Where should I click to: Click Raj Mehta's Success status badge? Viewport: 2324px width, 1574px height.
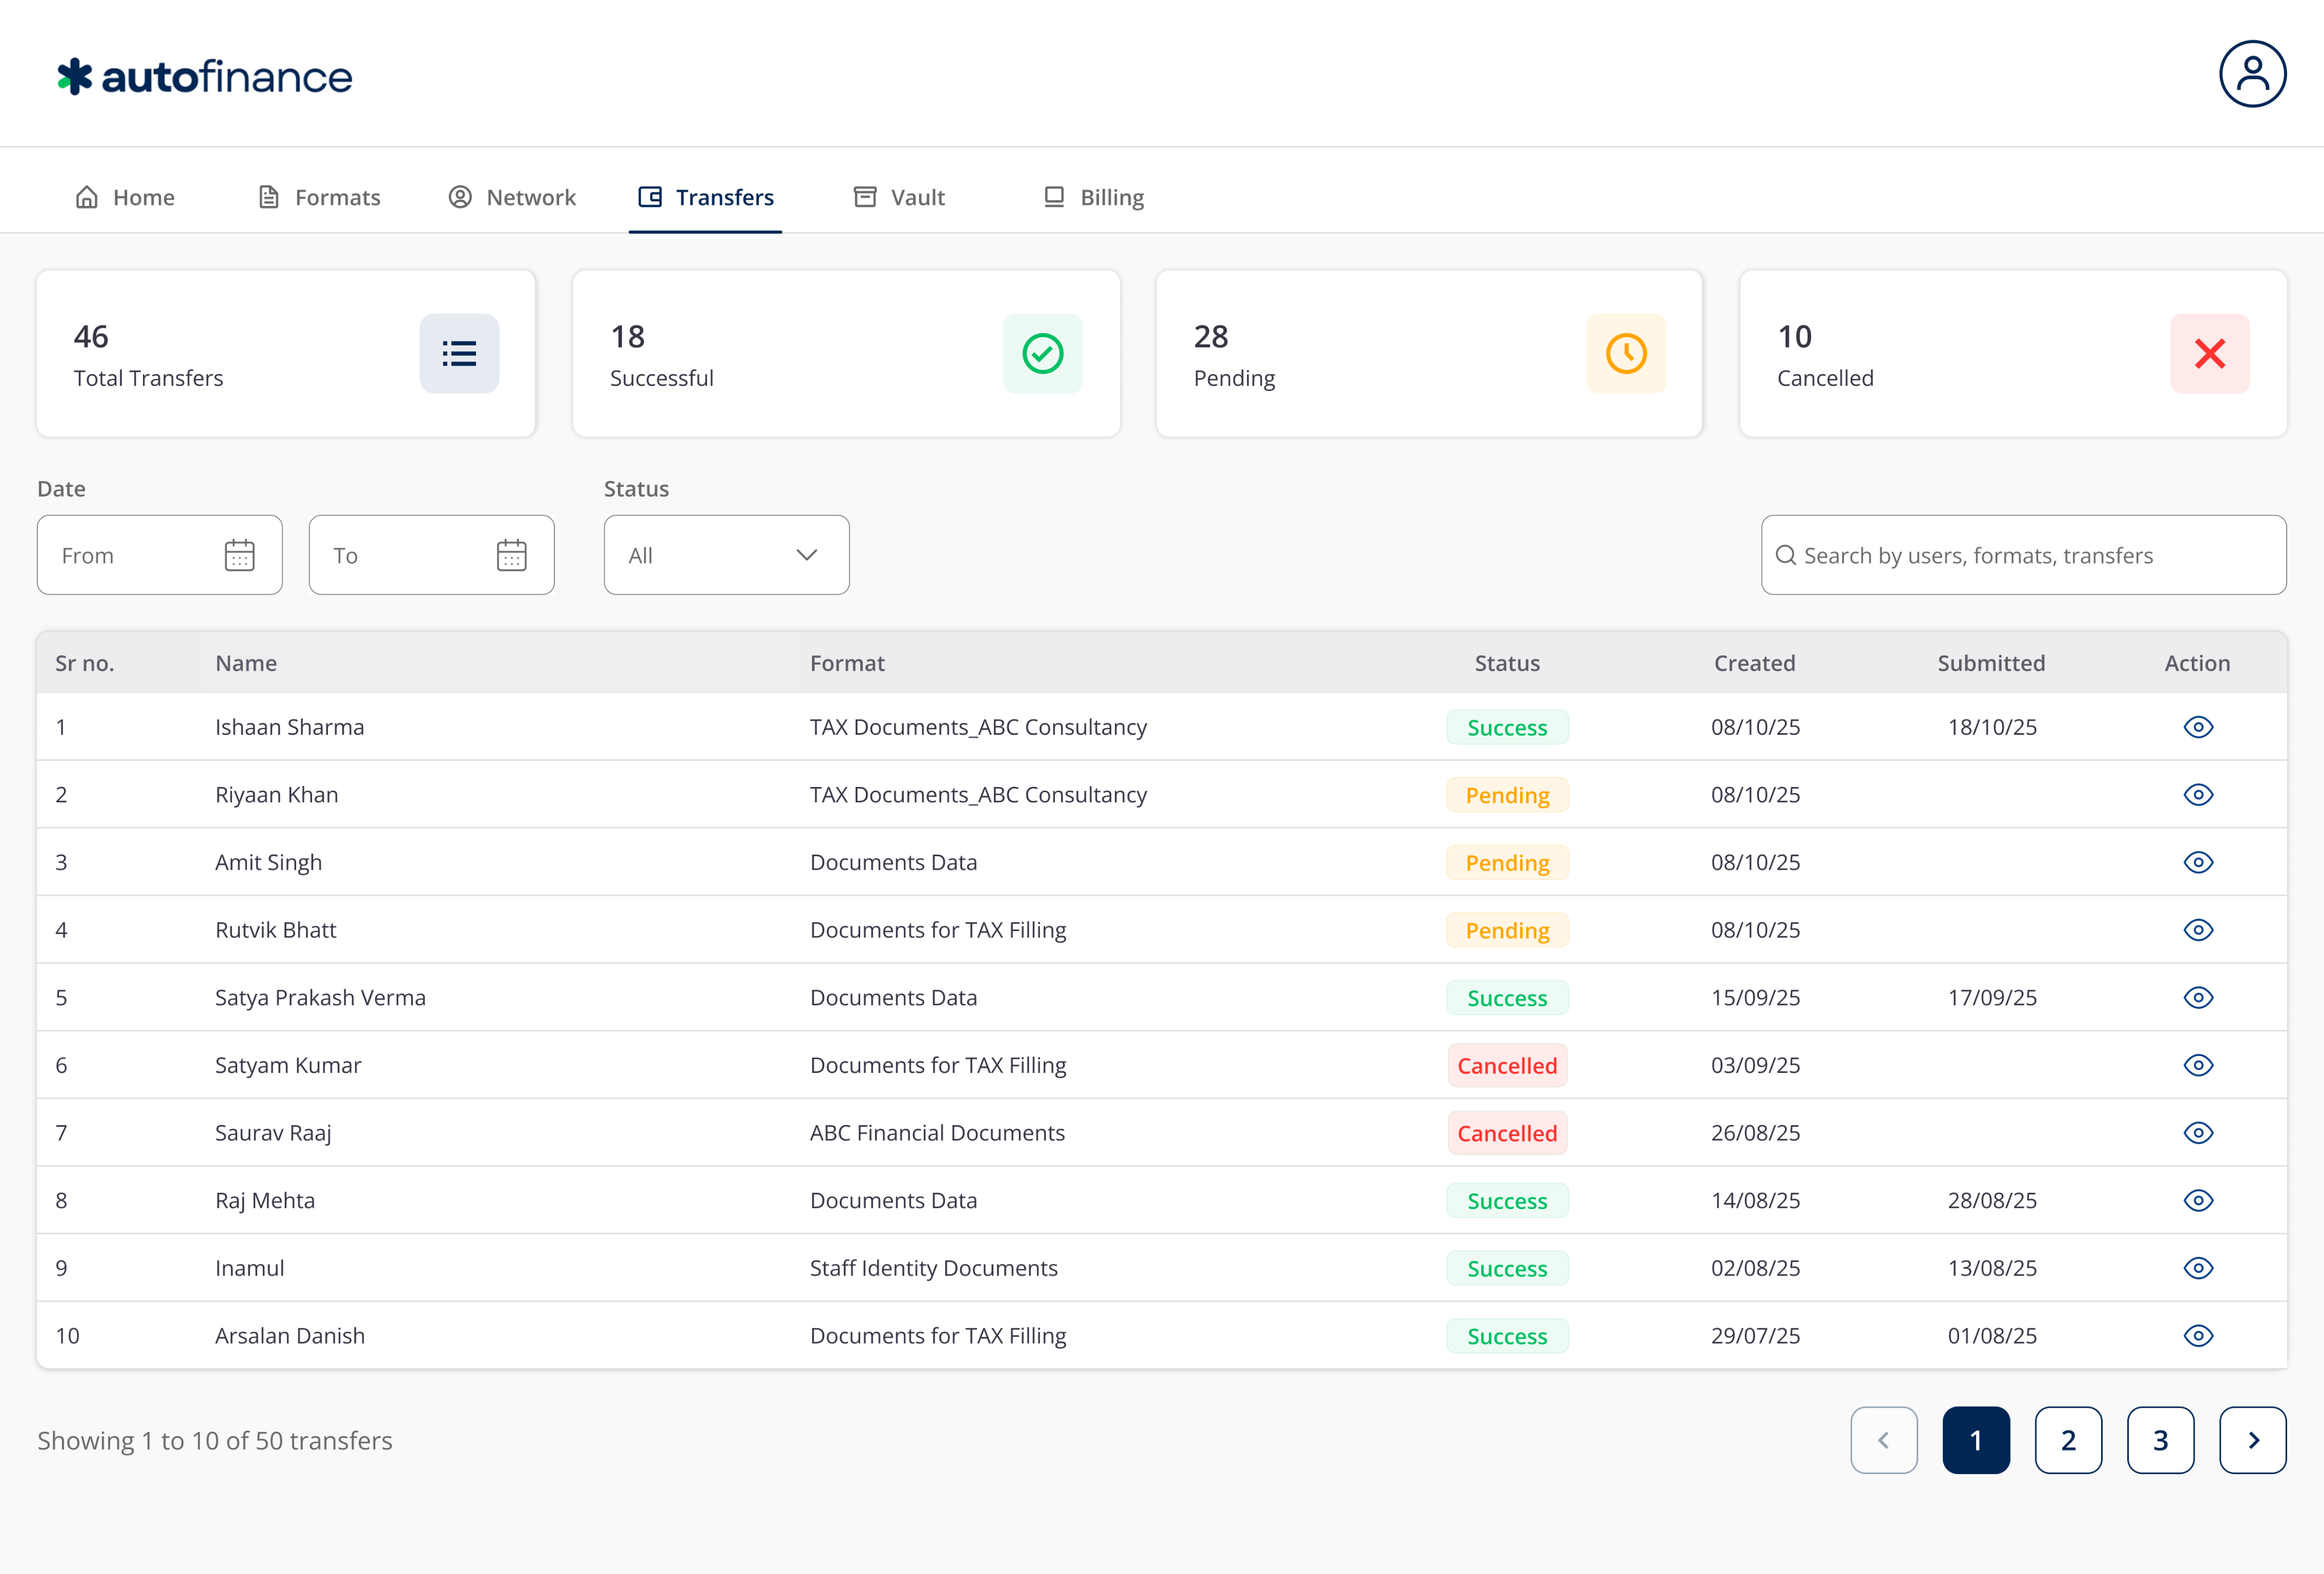(x=1507, y=1201)
